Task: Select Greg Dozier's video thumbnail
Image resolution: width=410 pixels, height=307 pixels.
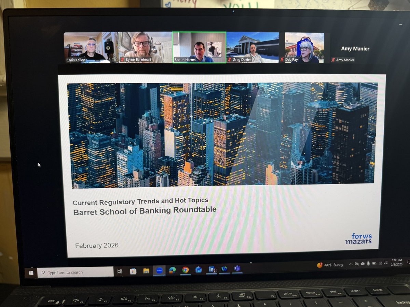Action: (x=252, y=47)
